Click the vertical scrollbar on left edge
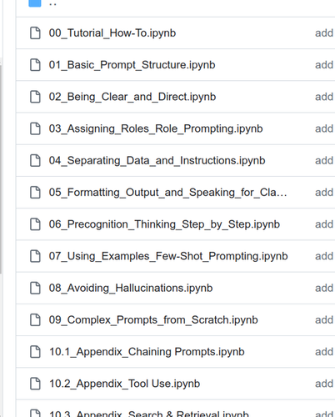The image size is (335, 417). (1, 168)
